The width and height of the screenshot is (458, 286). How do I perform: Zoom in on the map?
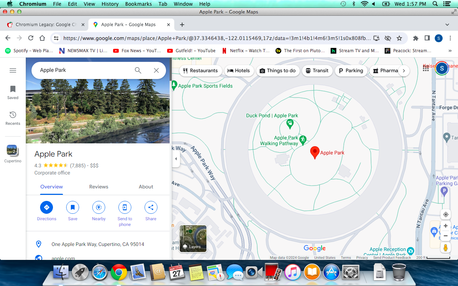pyautogui.click(x=445, y=226)
